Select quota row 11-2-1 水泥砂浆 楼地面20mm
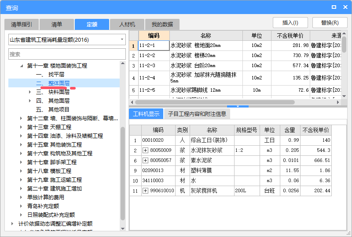Screen dimensions: 352x237 pyautogui.click(x=235, y=46)
